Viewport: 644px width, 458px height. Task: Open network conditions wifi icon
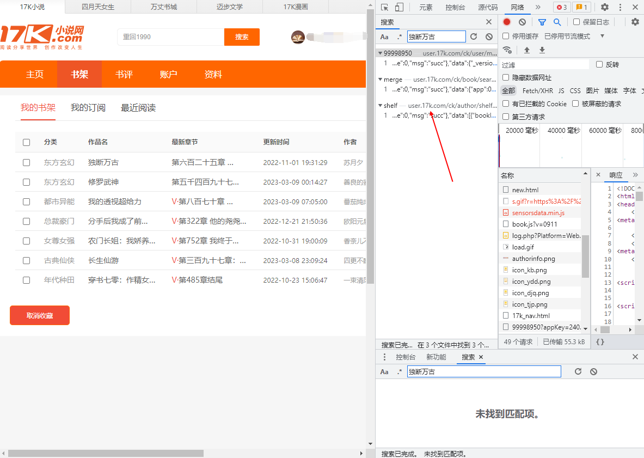click(508, 50)
